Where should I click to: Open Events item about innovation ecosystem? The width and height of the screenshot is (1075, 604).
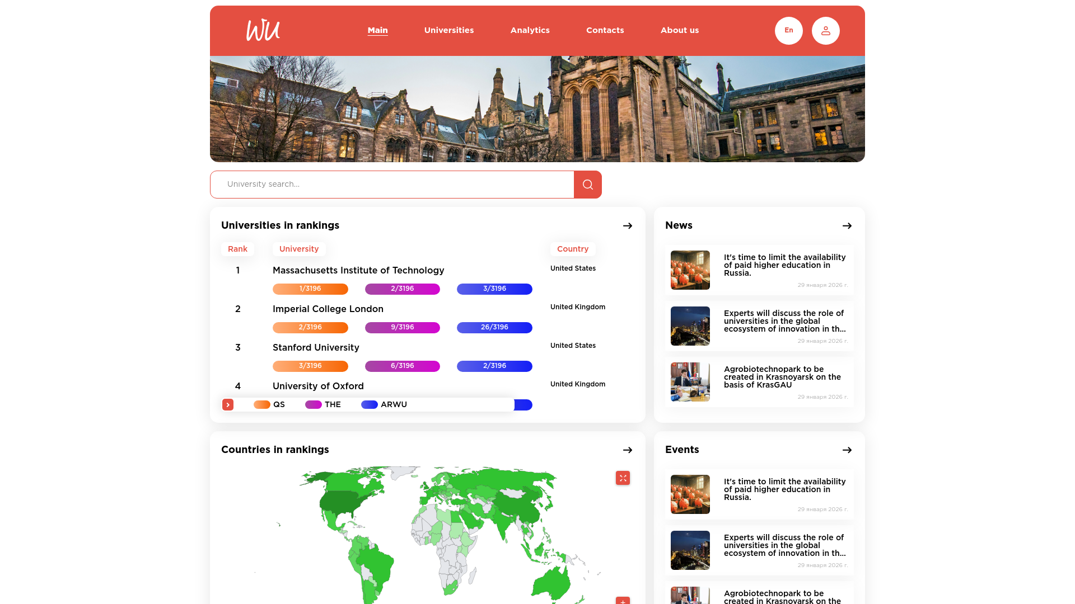(784, 545)
